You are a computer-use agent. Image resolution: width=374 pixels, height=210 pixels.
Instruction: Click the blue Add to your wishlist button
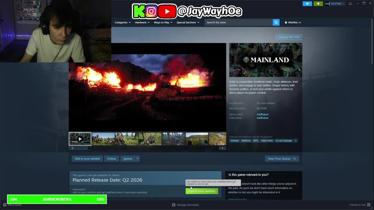coord(87,159)
